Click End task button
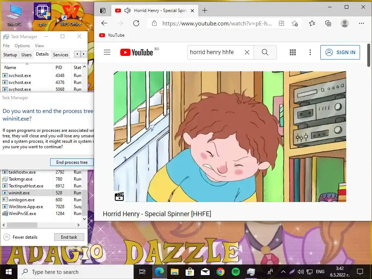 point(69,237)
